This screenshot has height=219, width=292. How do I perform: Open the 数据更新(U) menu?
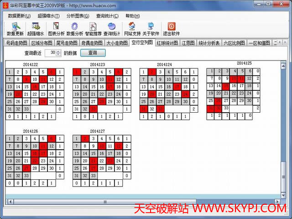[20, 16]
